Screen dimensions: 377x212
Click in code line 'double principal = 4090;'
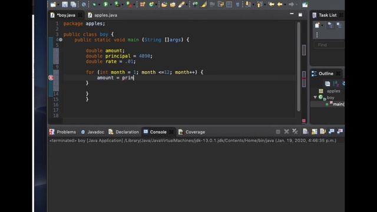point(119,56)
